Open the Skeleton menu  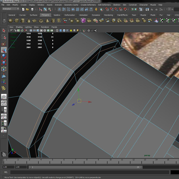(117, 5)
